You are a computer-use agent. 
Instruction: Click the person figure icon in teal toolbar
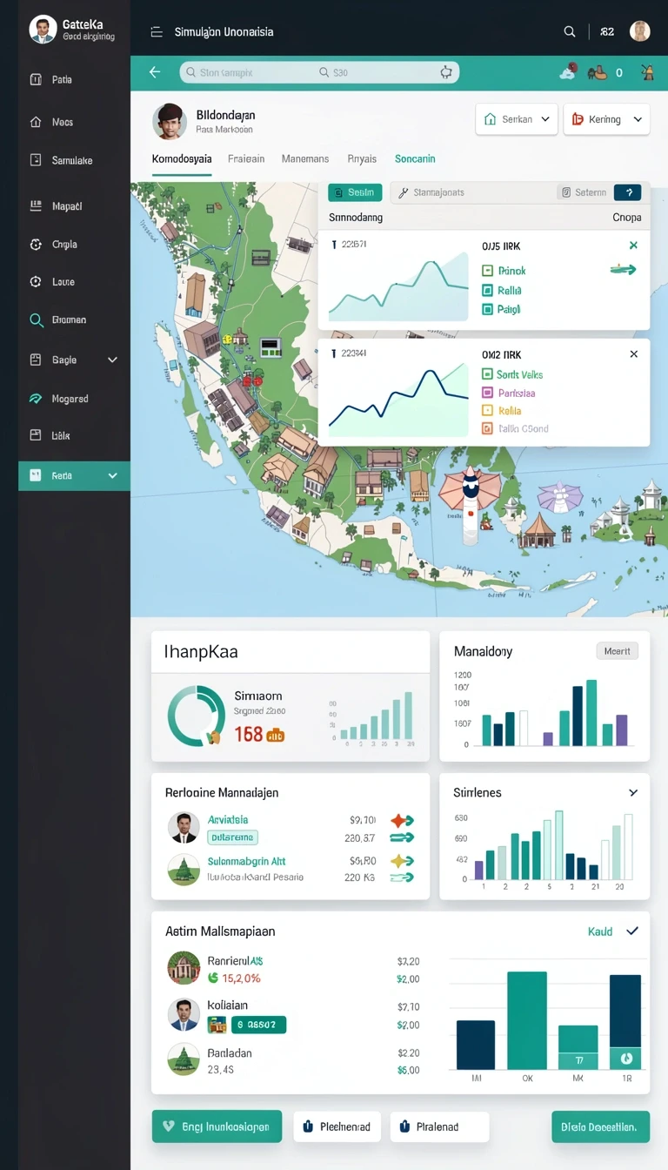[647, 72]
